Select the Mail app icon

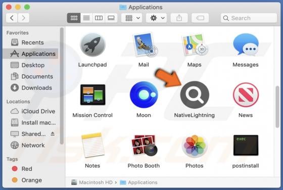coord(145,44)
